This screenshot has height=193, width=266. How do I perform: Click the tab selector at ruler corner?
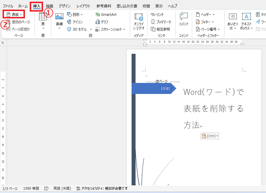[x=3, y=42]
